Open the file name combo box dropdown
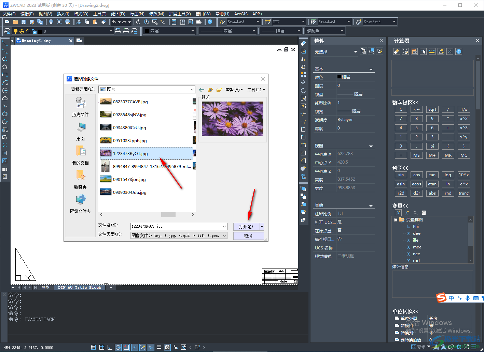The width and height of the screenshot is (484, 352). click(224, 226)
